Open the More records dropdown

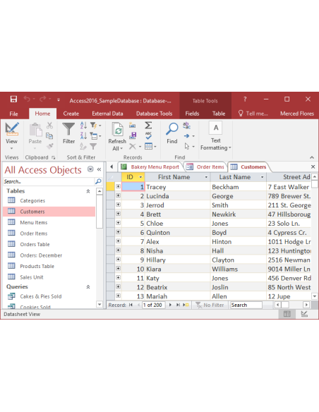click(150, 146)
